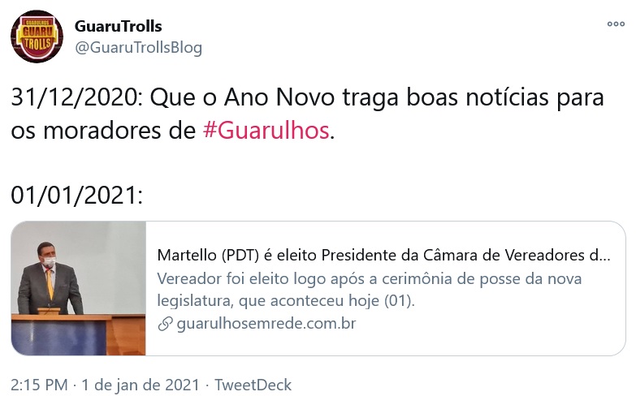Open the link card thumbnail photo
Viewport: 636px width, 396px height.
pyautogui.click(x=78, y=288)
